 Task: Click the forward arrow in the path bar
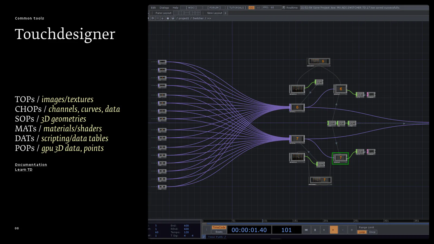click(158, 18)
